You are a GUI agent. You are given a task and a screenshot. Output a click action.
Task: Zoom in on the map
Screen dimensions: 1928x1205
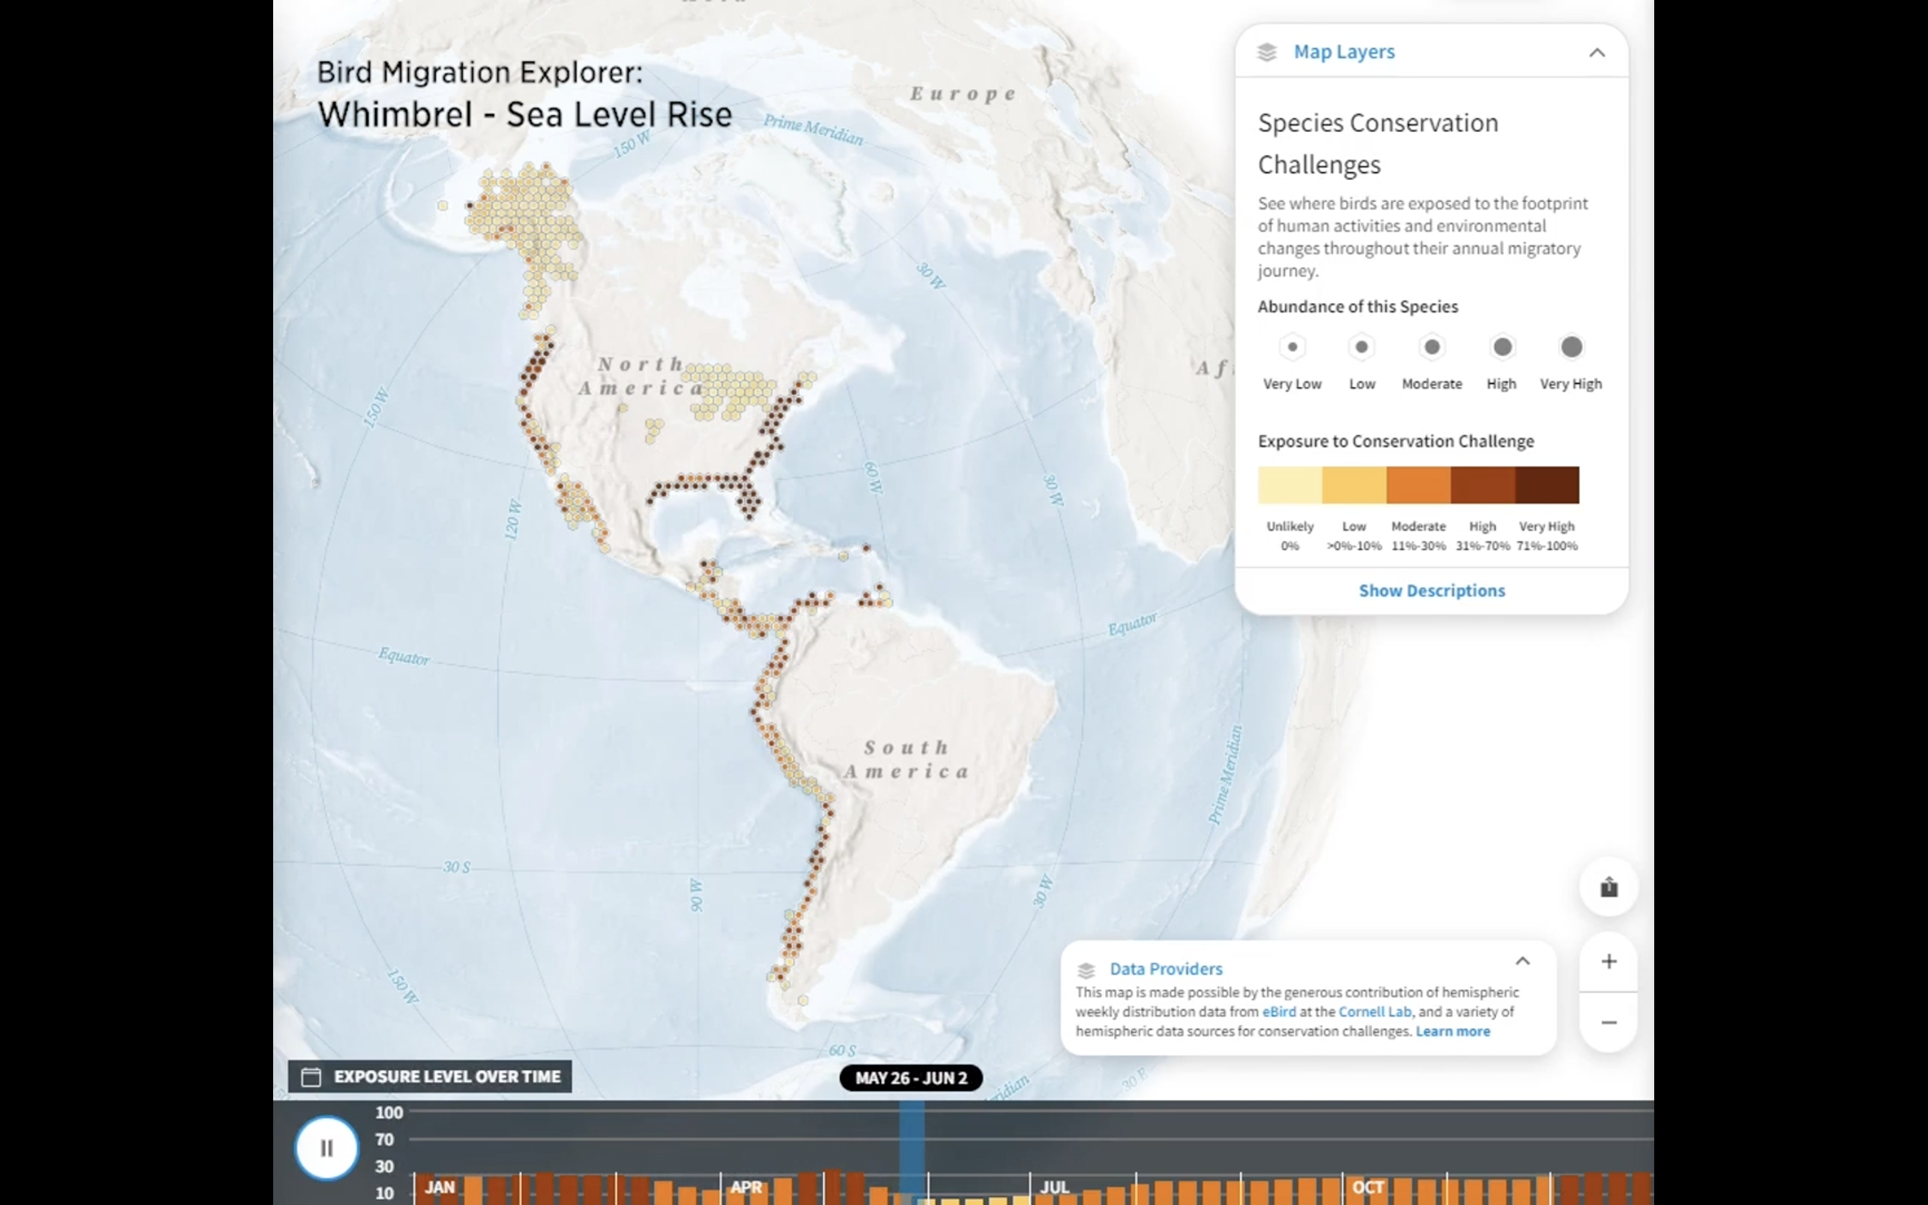[x=1609, y=962]
